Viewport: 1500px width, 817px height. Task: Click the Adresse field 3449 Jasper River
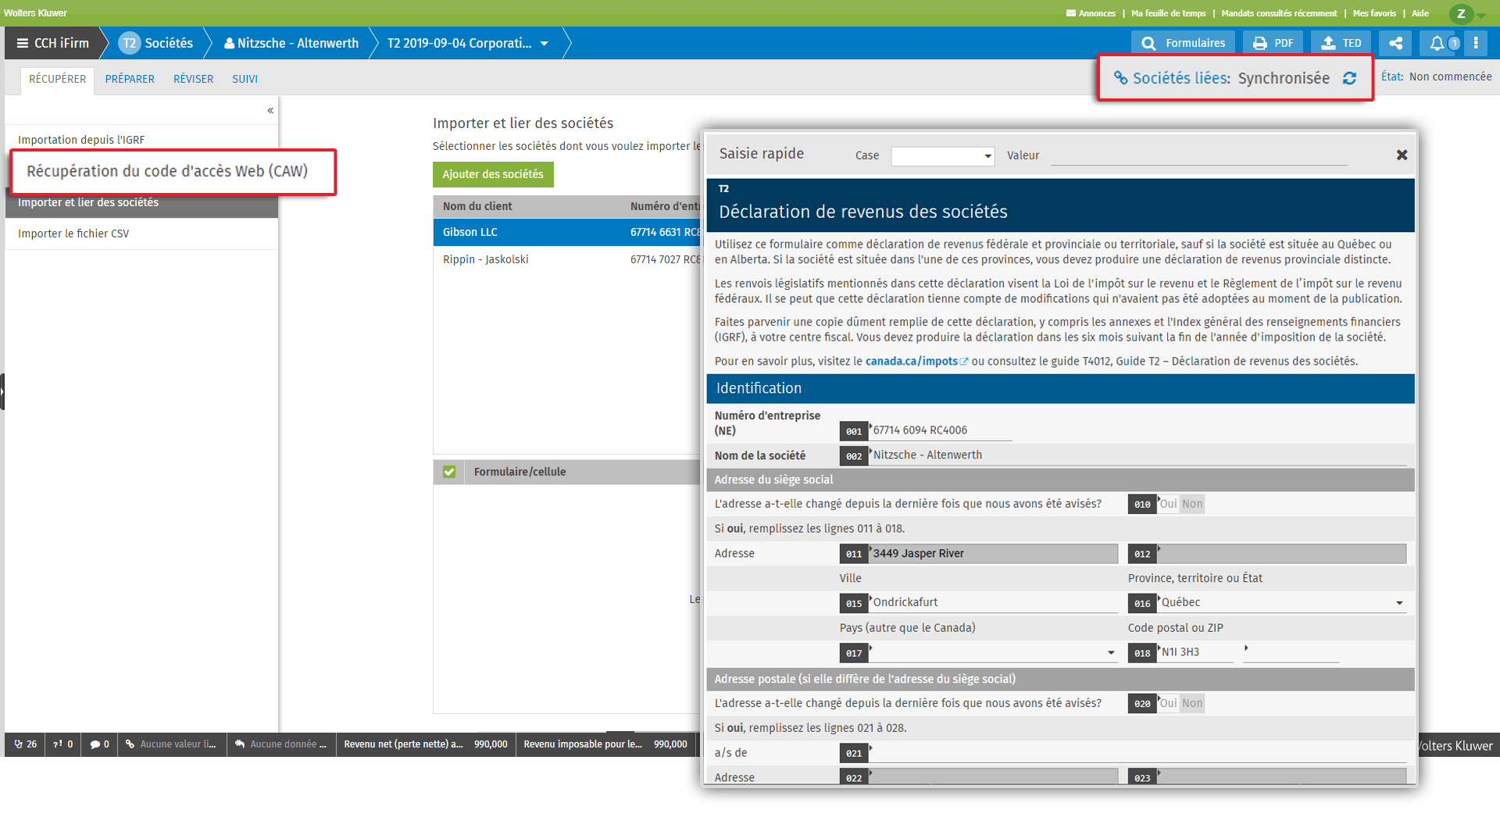pyautogui.click(x=994, y=554)
